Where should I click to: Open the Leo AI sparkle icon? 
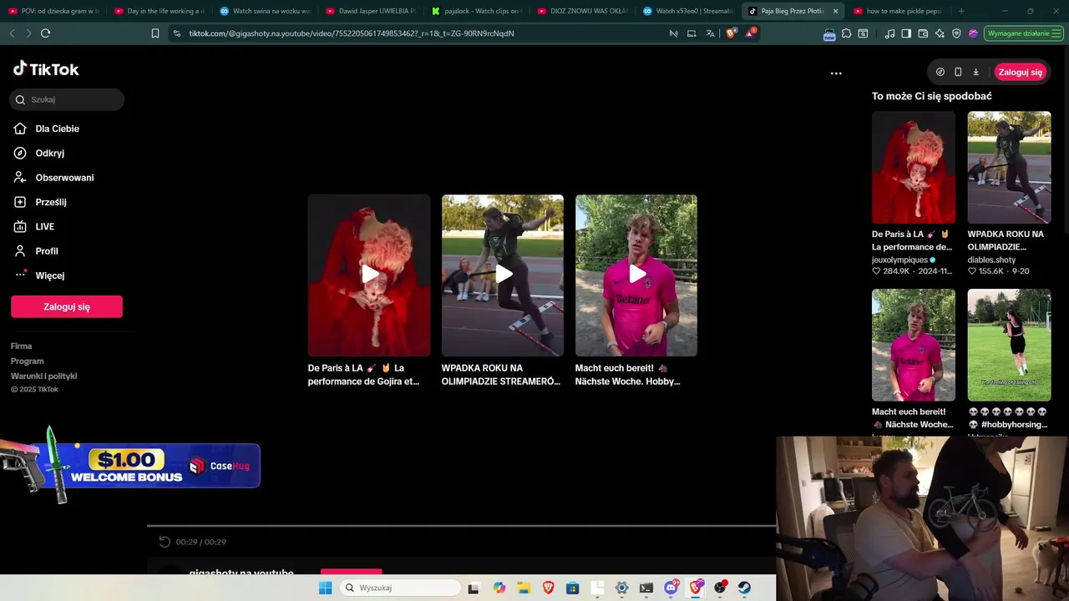tap(940, 33)
